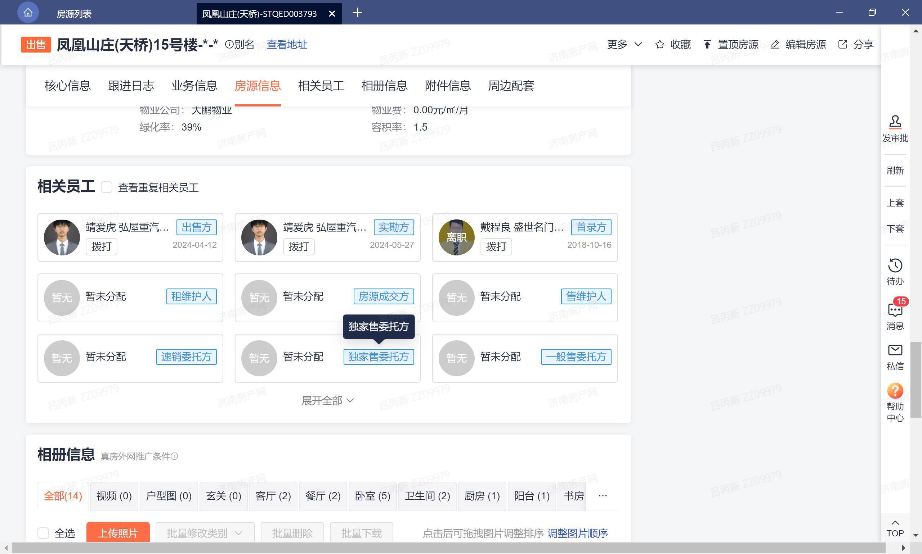Select the 厨房 (1) album tab

click(482, 496)
